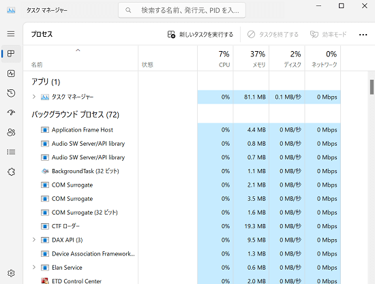
Task: Open Task Manager settings gear
Action: point(11,273)
